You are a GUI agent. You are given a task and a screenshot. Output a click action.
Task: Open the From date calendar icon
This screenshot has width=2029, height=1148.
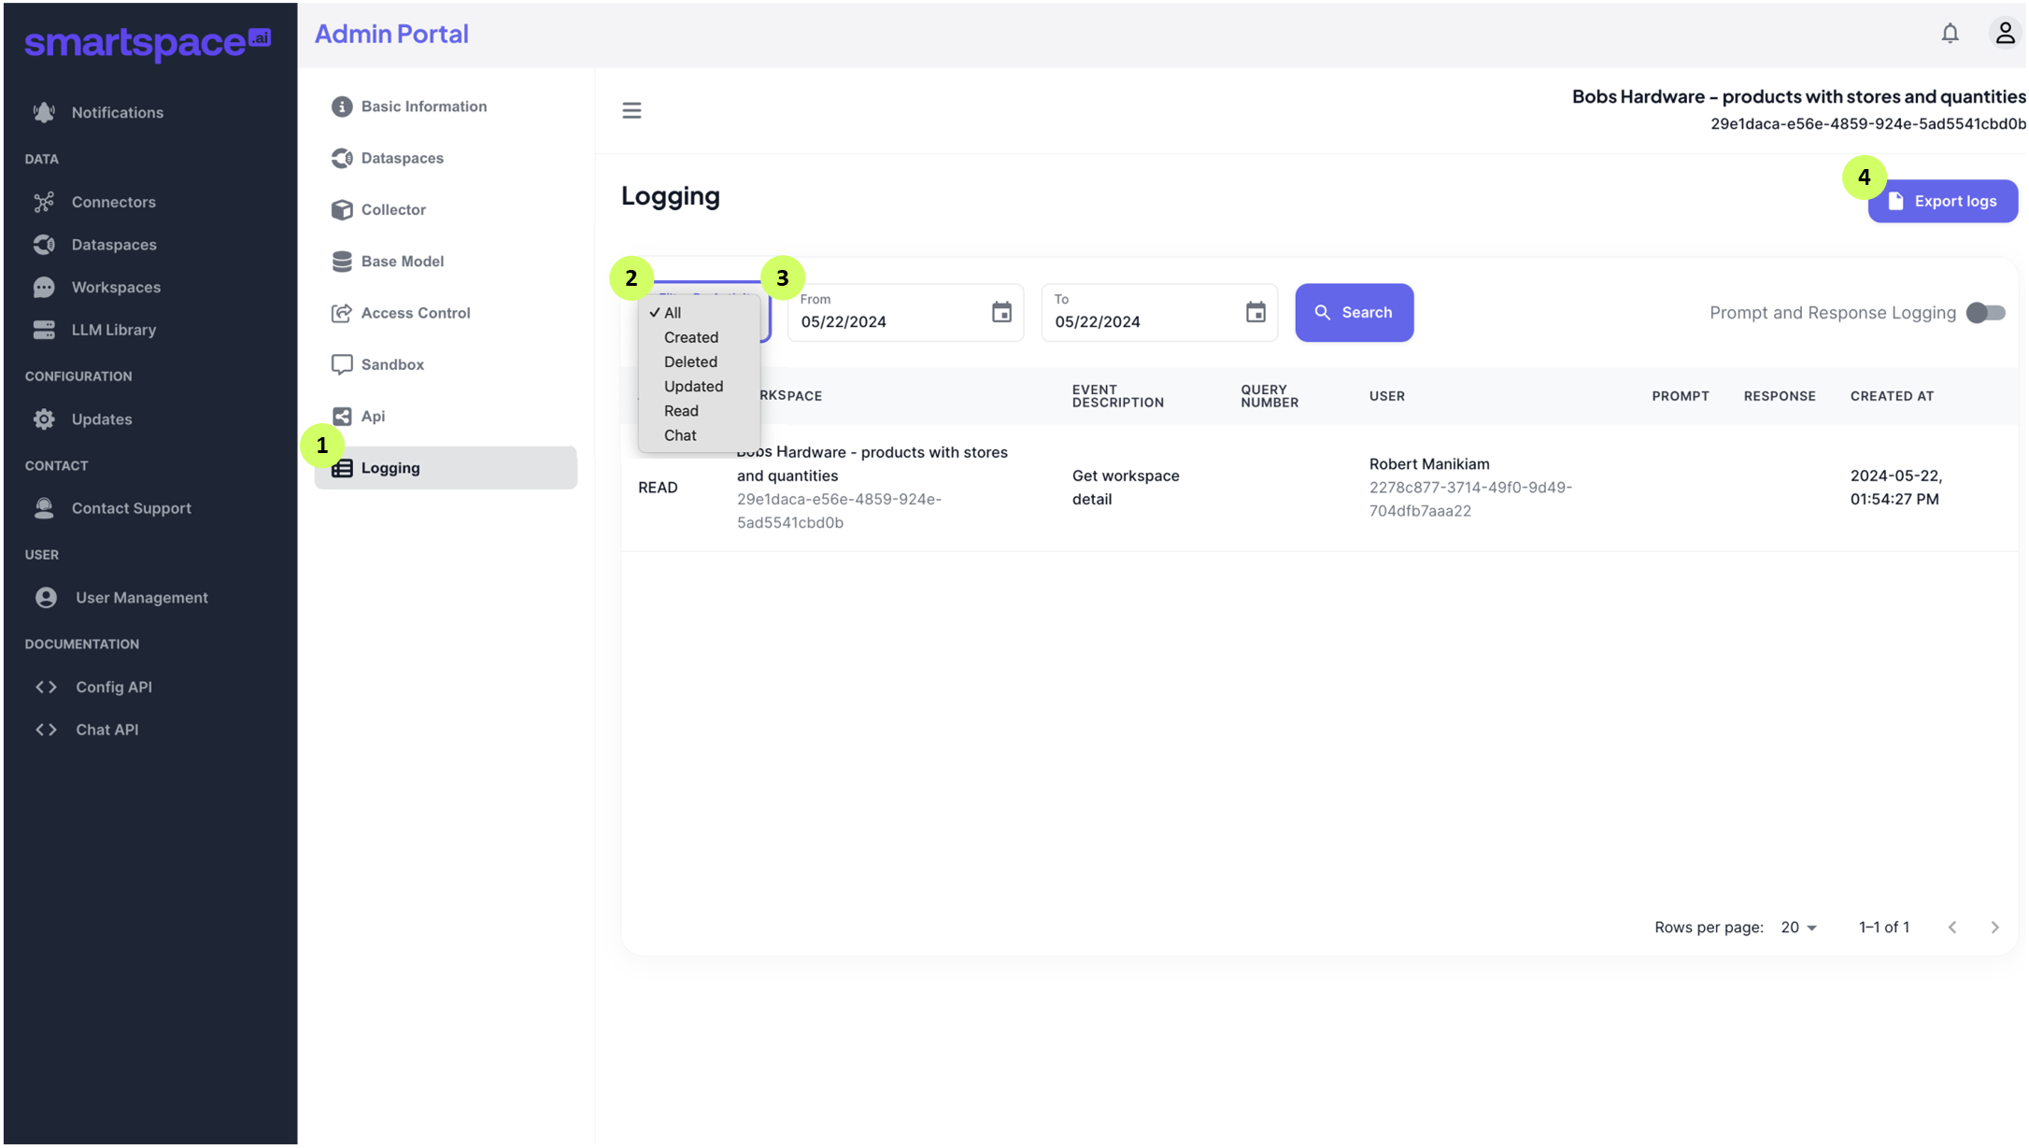point(1000,312)
